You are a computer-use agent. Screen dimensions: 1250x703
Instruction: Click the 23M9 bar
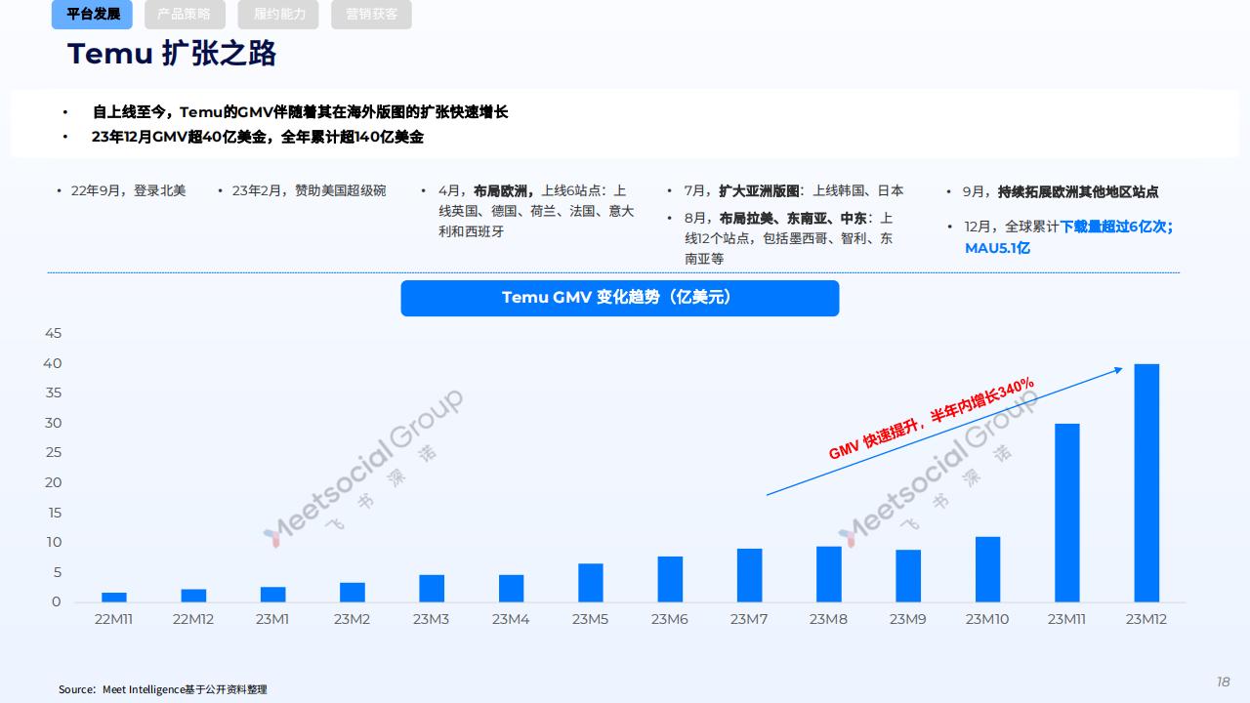click(x=908, y=575)
